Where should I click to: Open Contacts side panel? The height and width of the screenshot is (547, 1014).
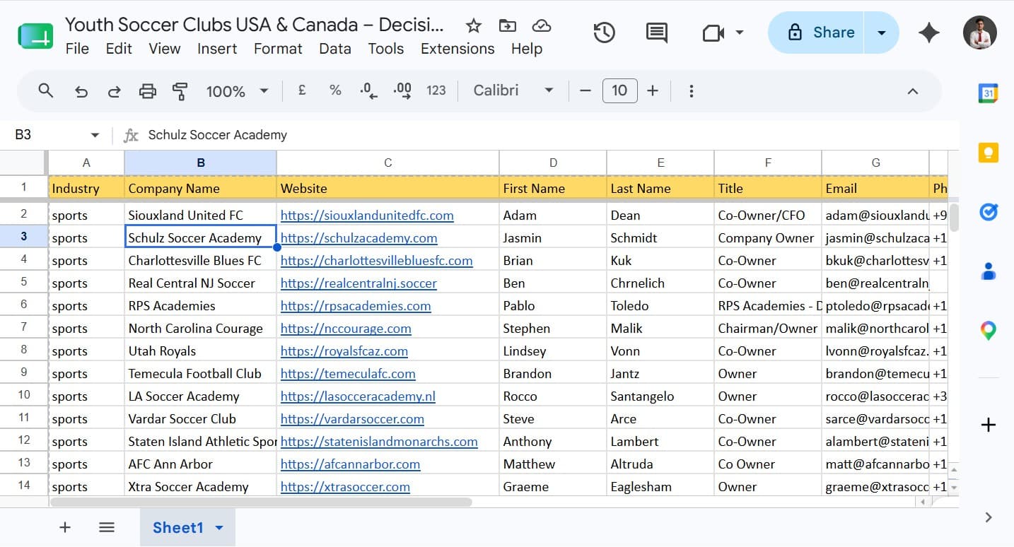tap(988, 271)
